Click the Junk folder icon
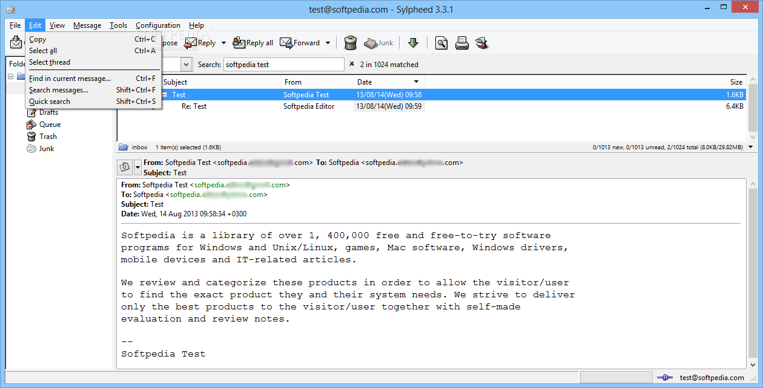The height and width of the screenshot is (388, 763). pyautogui.click(x=31, y=149)
